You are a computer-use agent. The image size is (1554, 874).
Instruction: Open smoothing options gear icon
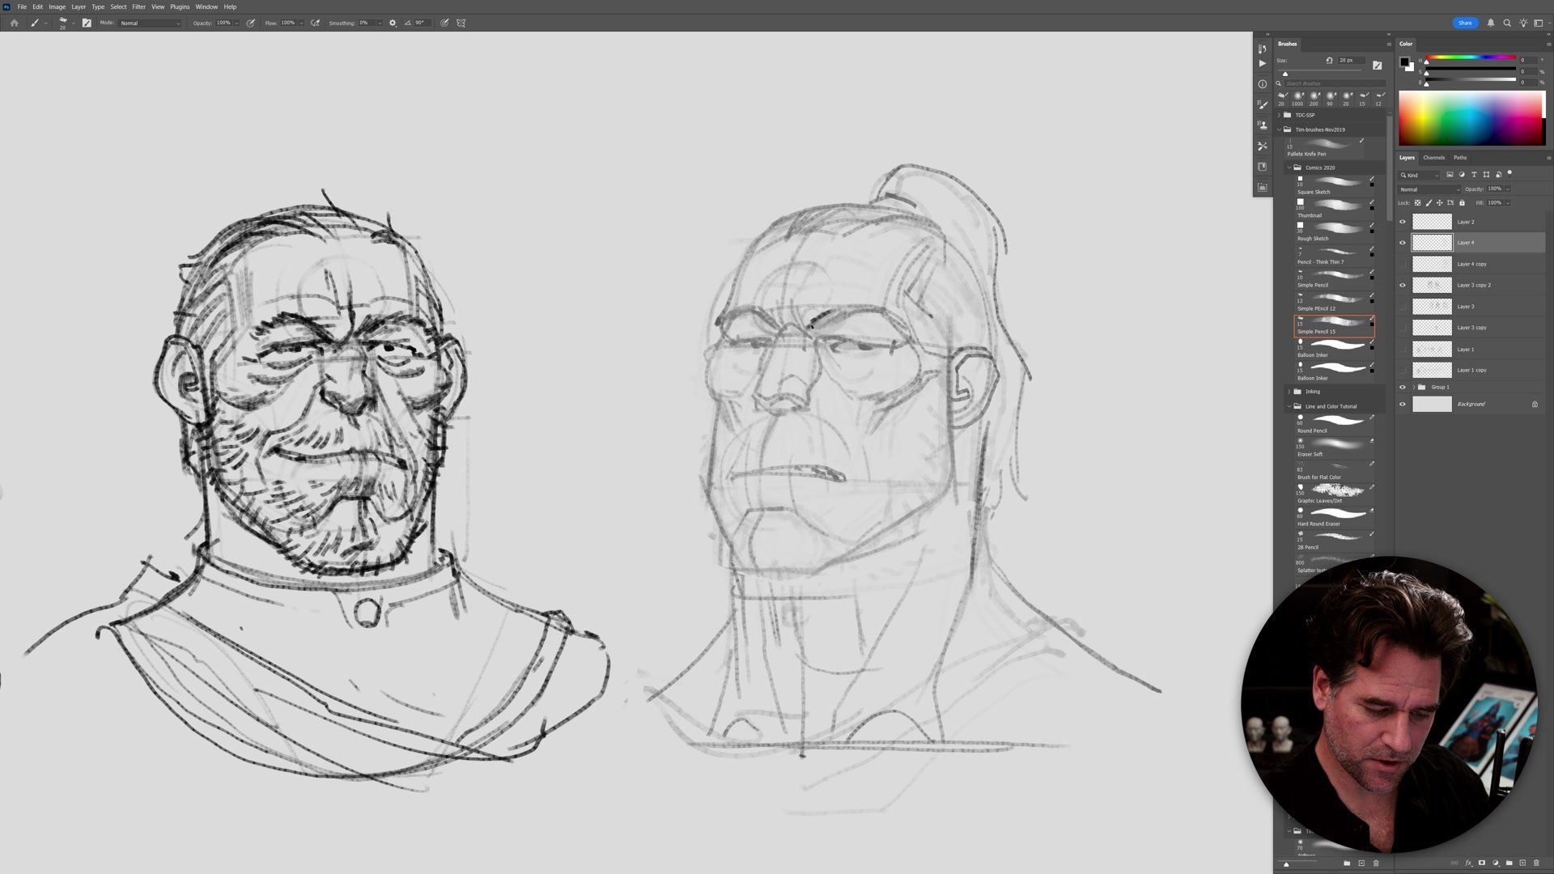393,23
